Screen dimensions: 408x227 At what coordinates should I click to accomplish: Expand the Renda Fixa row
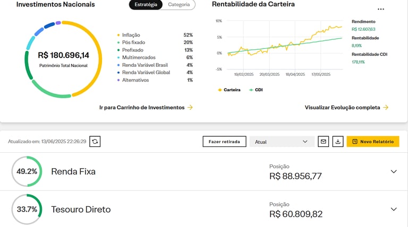pos(394,171)
